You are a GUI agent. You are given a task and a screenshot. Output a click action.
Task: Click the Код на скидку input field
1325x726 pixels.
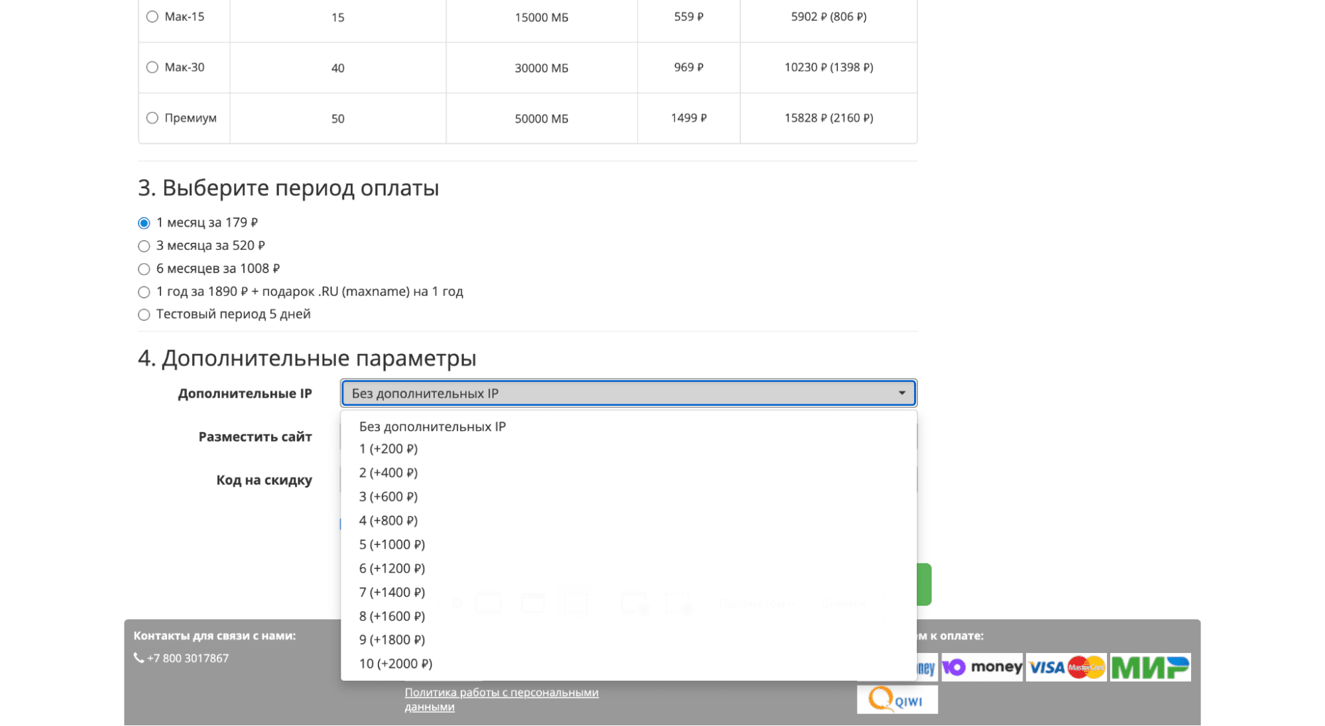[x=630, y=479]
